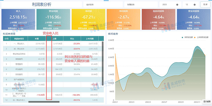
Task: Click the 显示桌面 button
Action: 207,102
